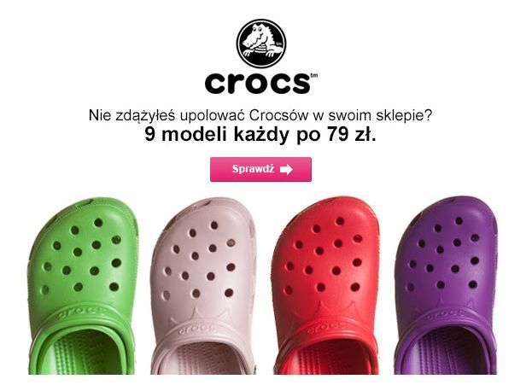Click the crocs wordmark text
This screenshot has height=385, width=532.
coord(258,83)
